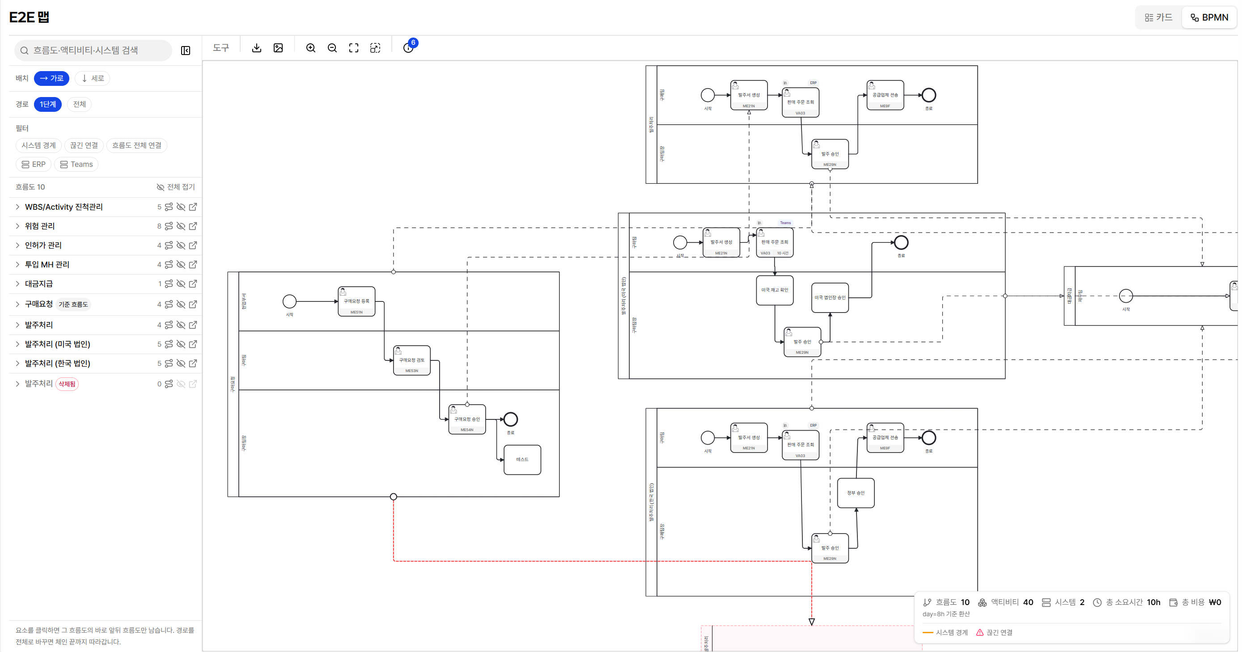Fit diagram to screen icon
The image size is (1242, 652).
(x=354, y=48)
